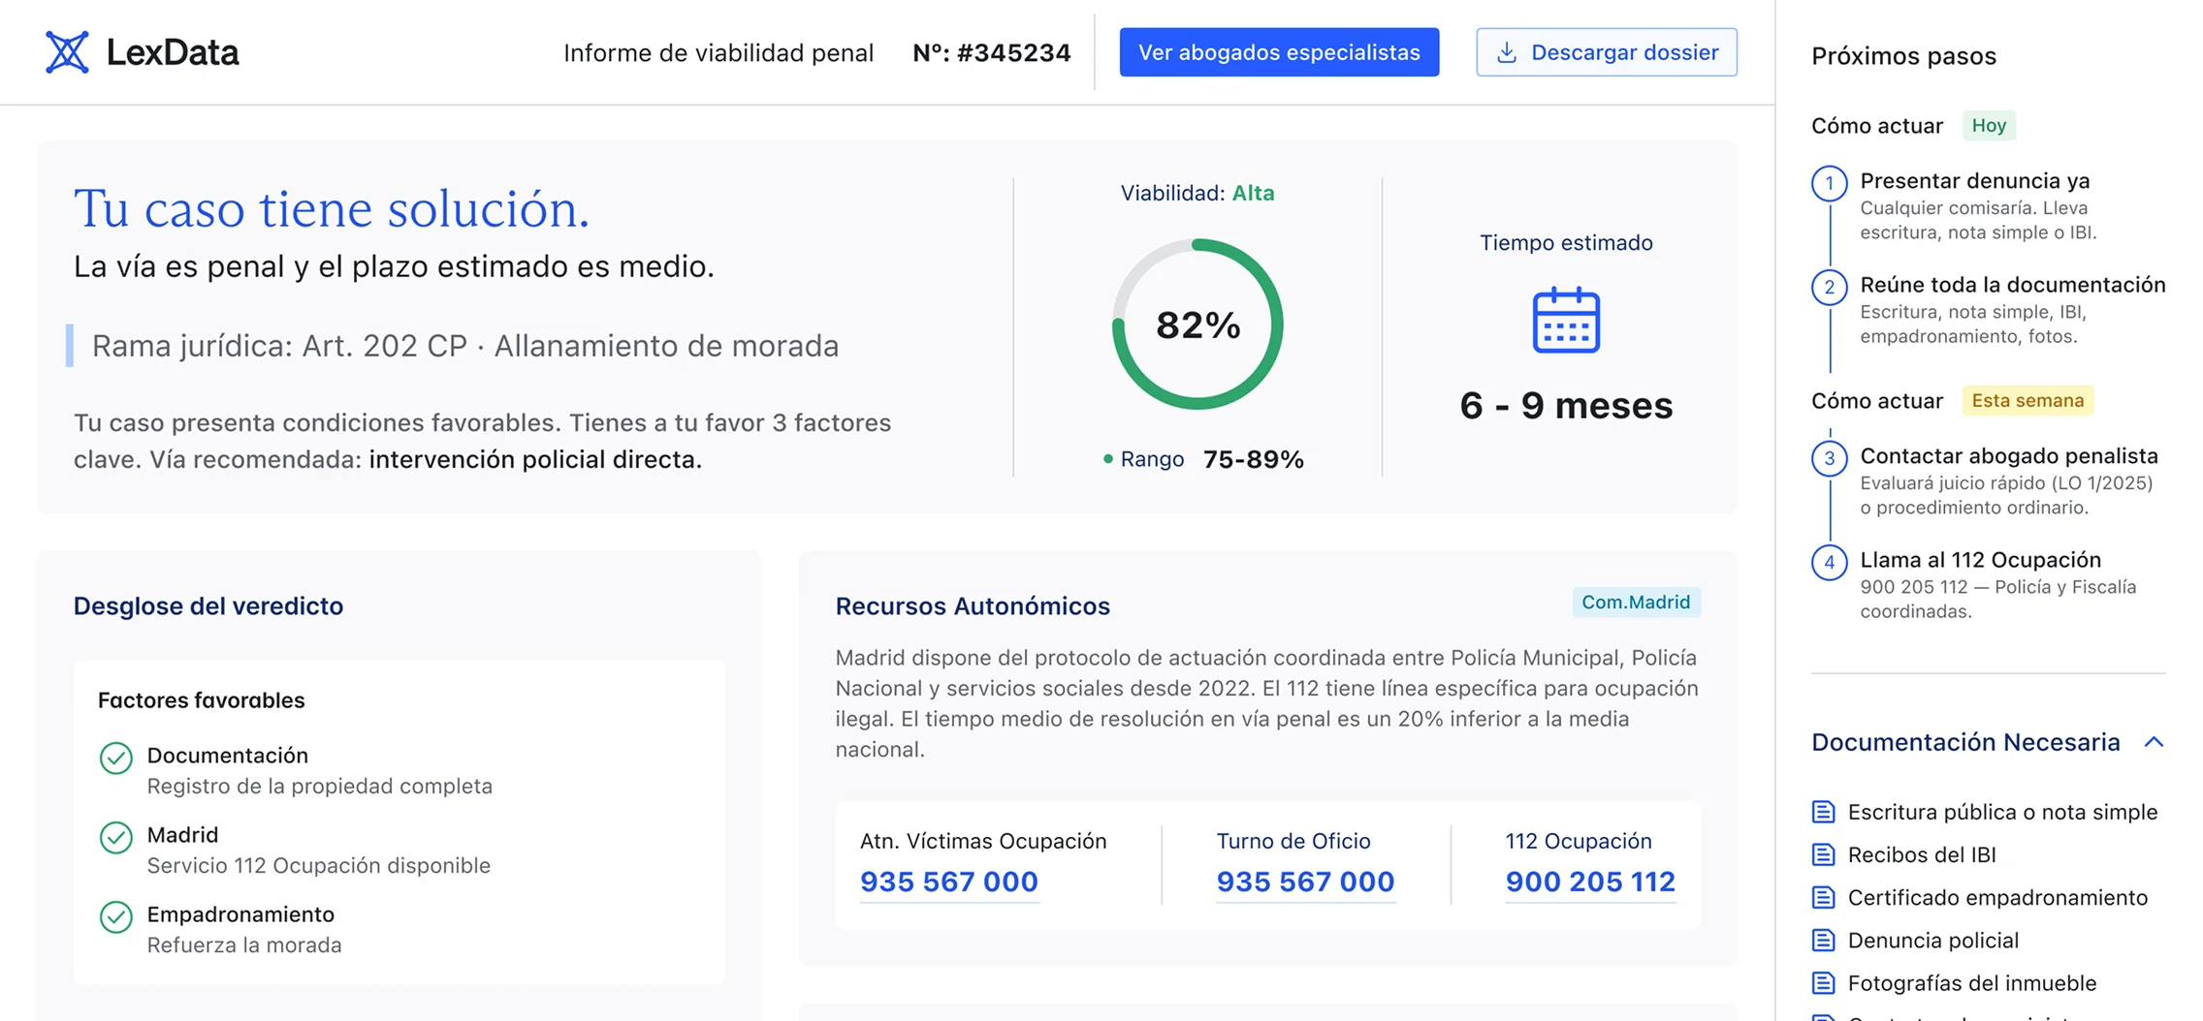Click the 82% viability progress ring

point(1197,325)
